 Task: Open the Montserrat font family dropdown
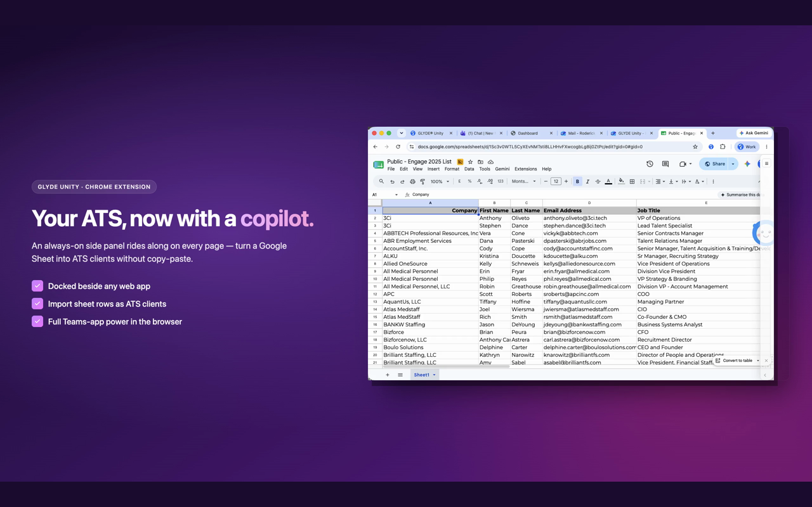click(x=524, y=181)
